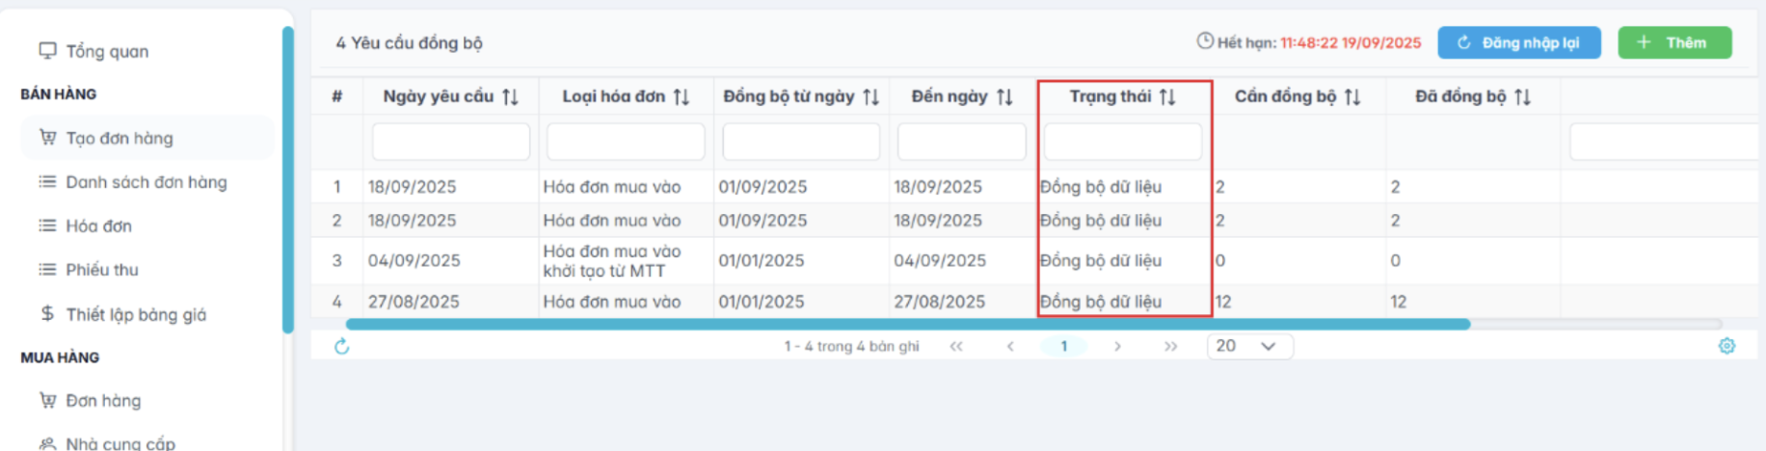Open Tổng quan in the sidebar
1766x451 pixels.
[x=106, y=51]
